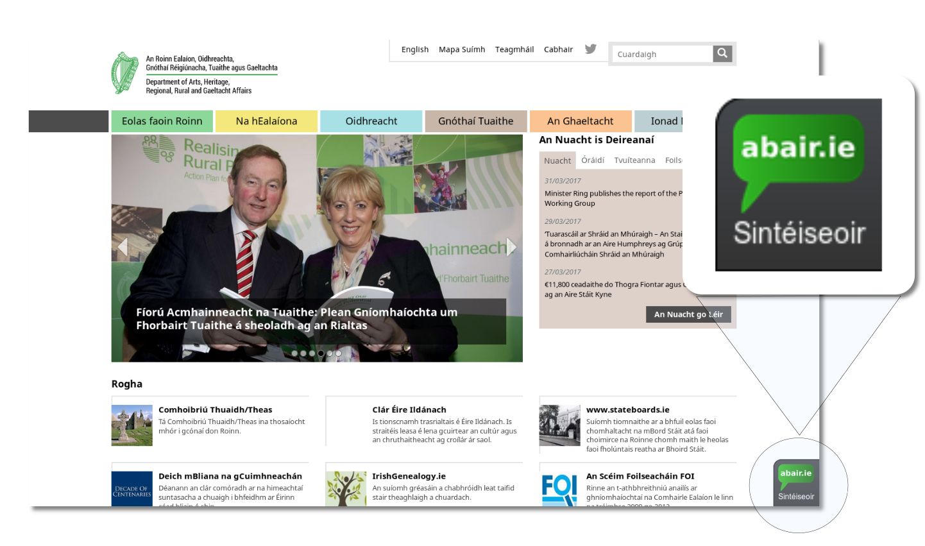Switch site language via the English link
The image size is (925, 546).
pyautogui.click(x=414, y=49)
